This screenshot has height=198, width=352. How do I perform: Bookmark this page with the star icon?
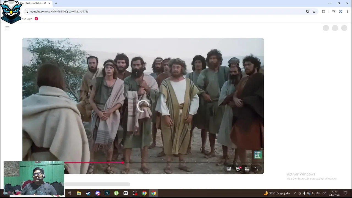tap(314, 12)
